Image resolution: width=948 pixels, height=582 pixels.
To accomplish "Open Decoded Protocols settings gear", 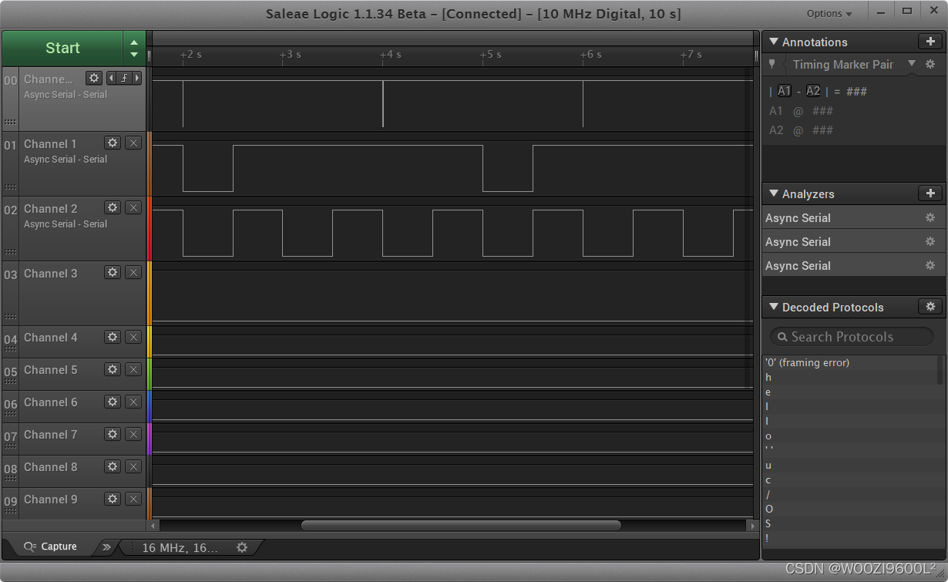I will [x=930, y=307].
